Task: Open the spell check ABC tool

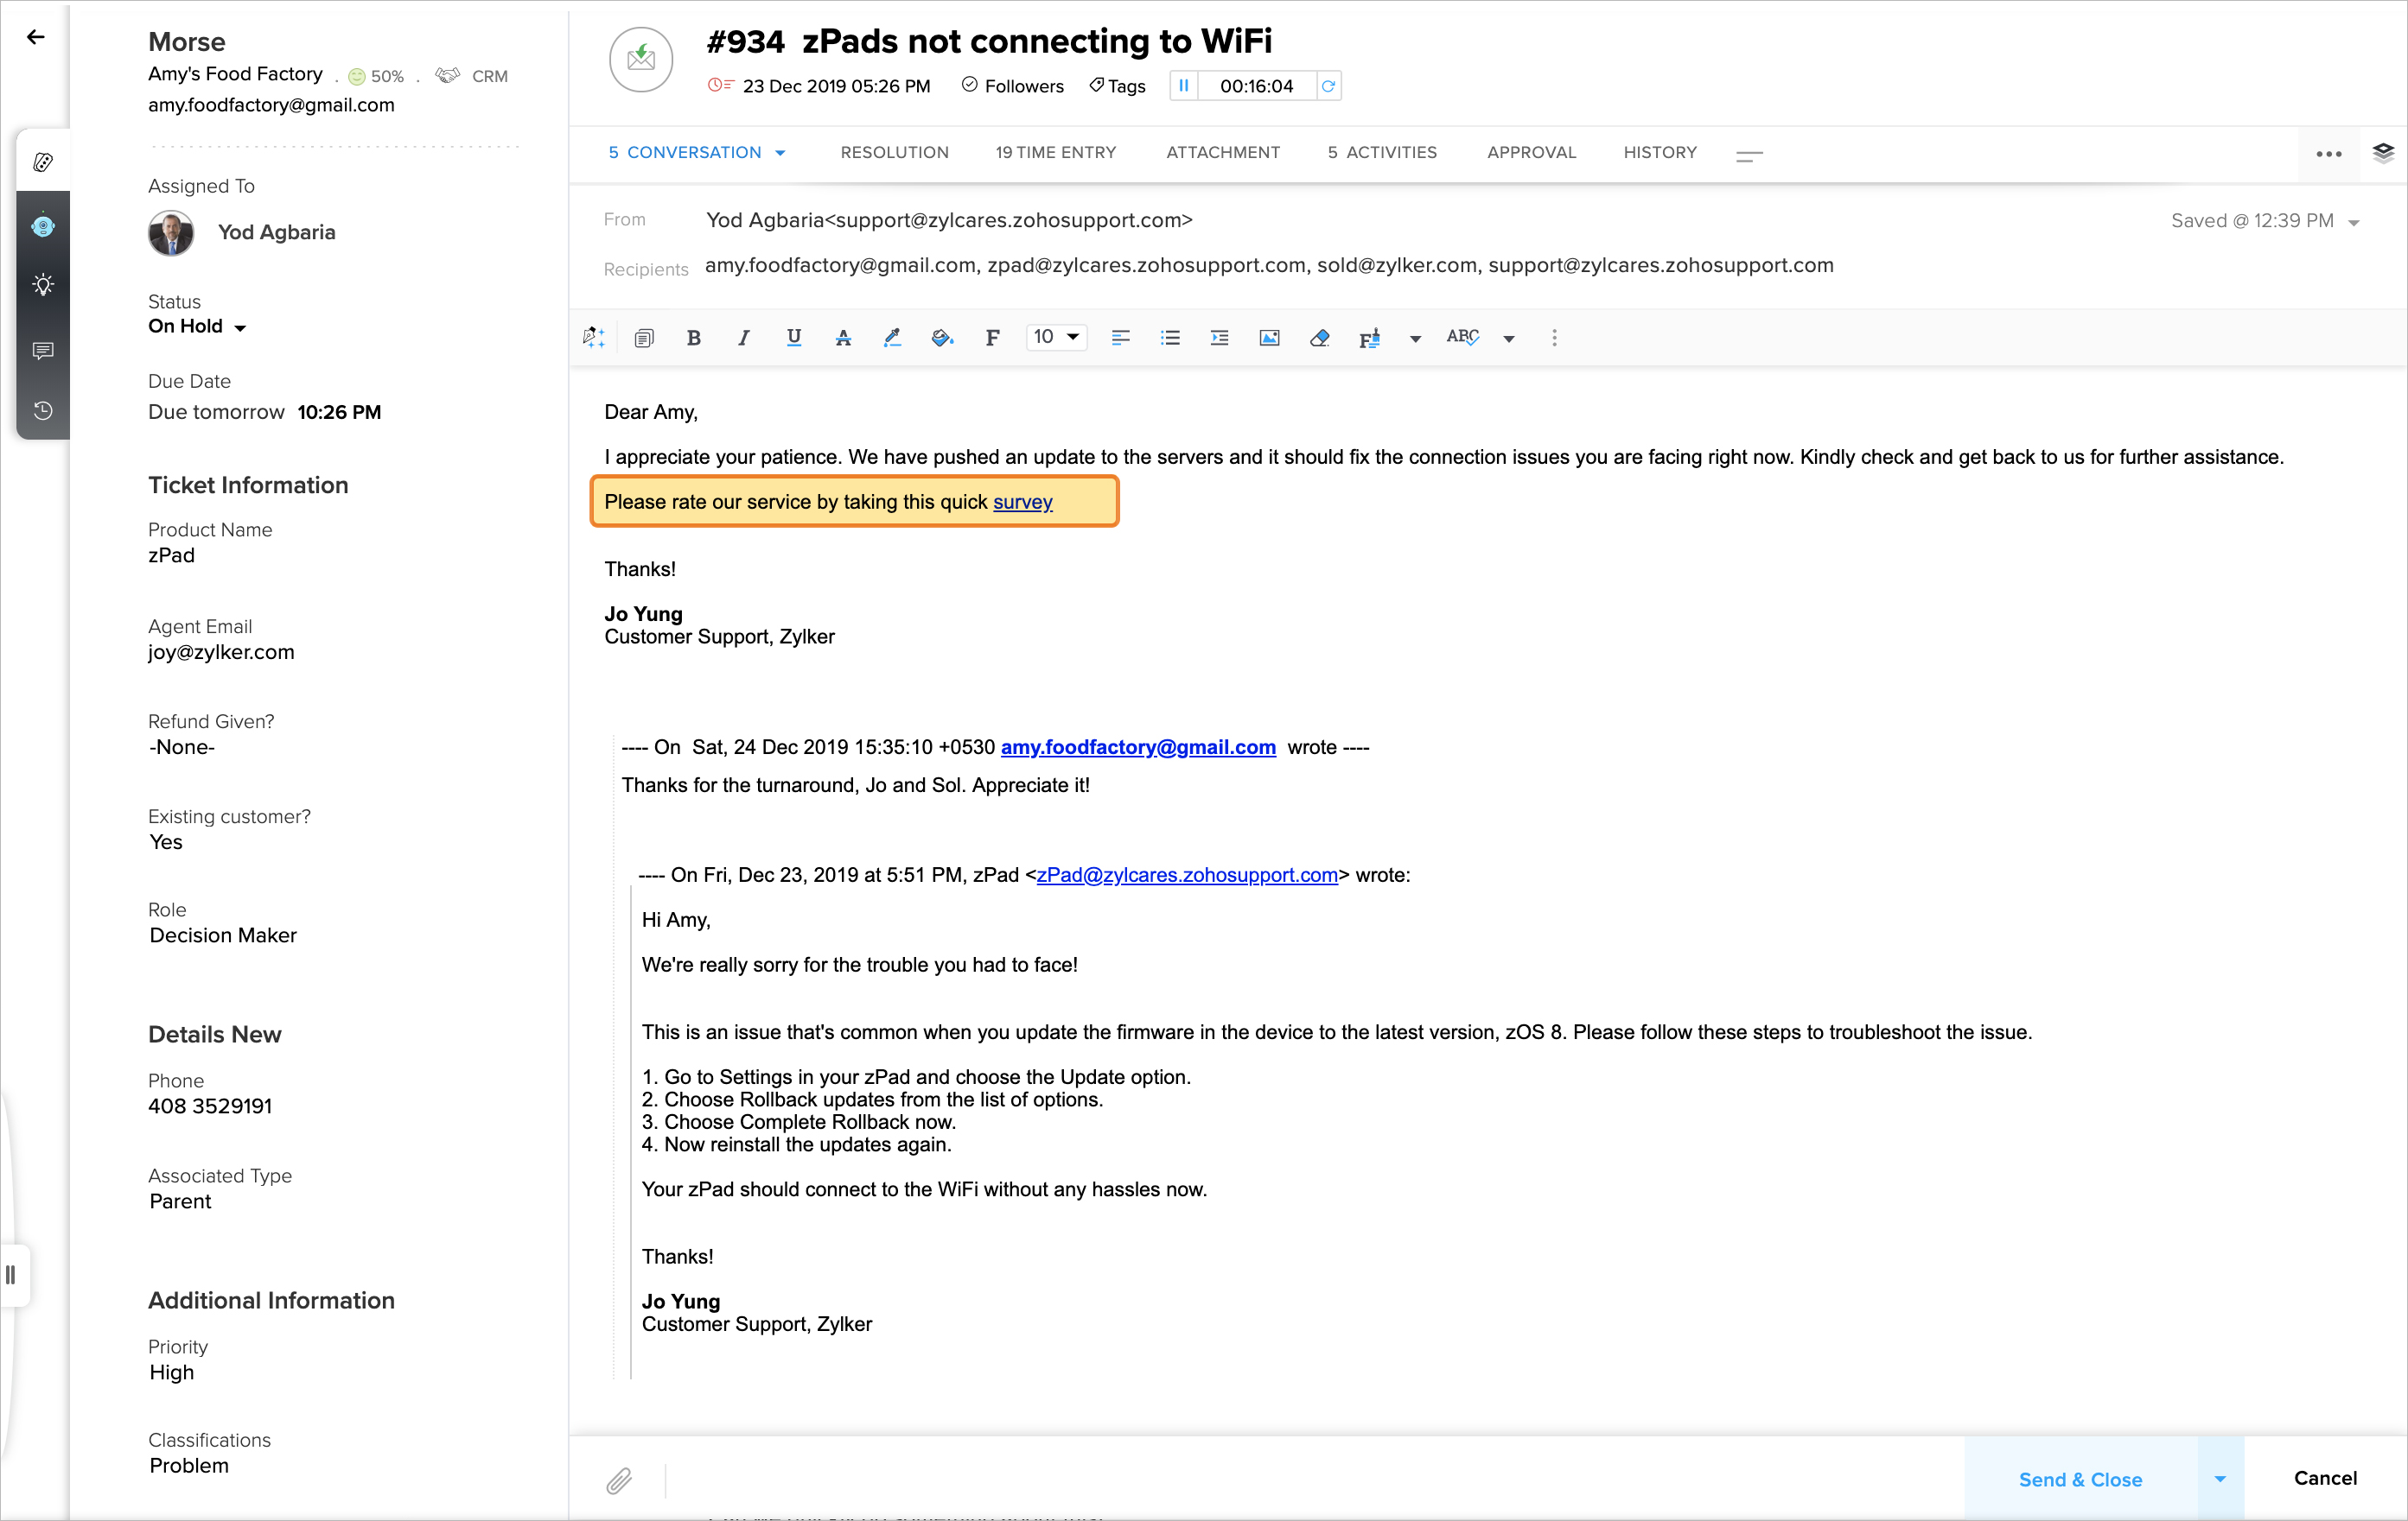Action: pos(1462,338)
